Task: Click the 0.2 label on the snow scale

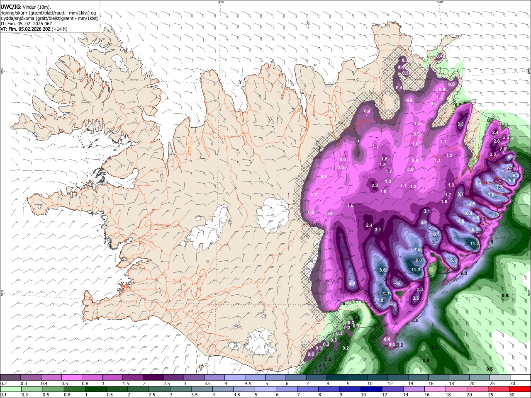Action: pos(3,384)
